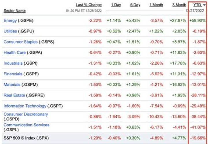The height and width of the screenshot is (144, 208).
Task: View the Consumer Staples sector
Action: point(21,42)
